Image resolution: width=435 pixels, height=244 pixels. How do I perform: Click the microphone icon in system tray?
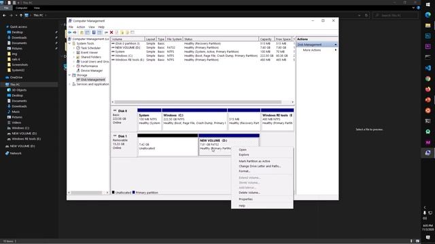[424, 213]
